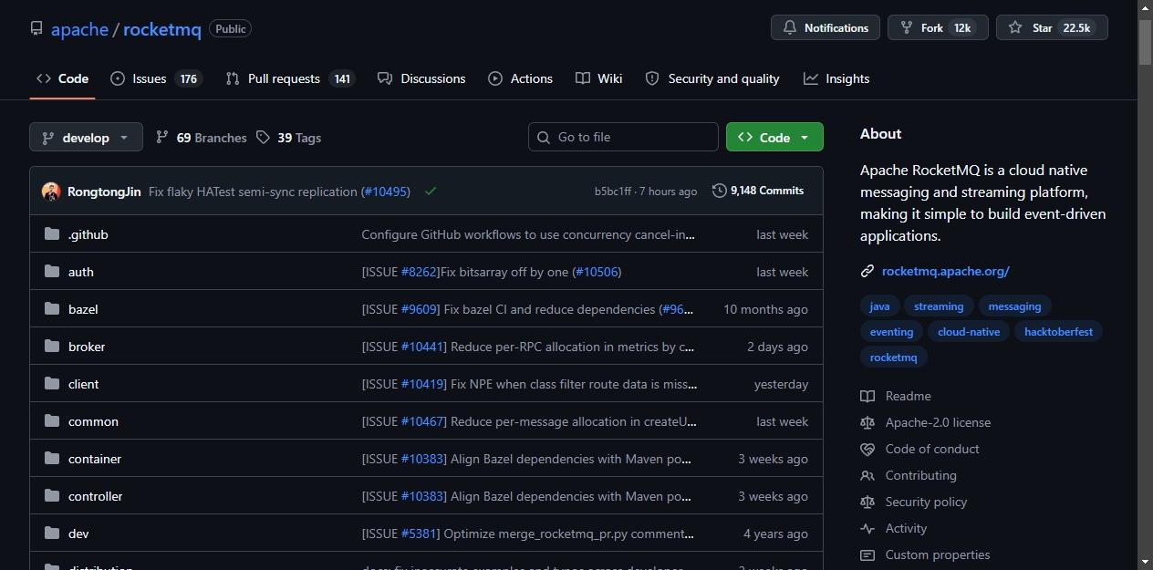Click the repository icon beside apache
Image resolution: width=1153 pixels, height=570 pixels.
coord(36,28)
